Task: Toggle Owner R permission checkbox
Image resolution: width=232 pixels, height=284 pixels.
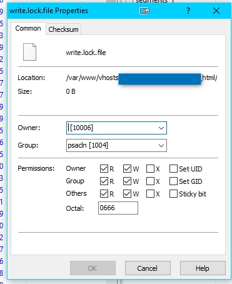Action: [104, 169]
